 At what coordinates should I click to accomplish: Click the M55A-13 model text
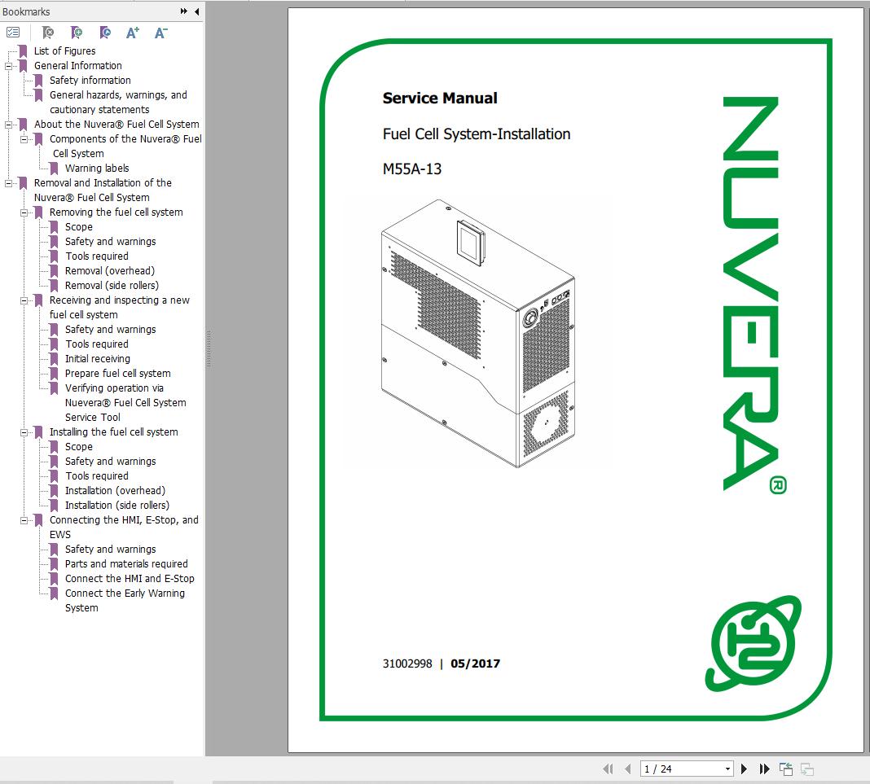[x=411, y=169]
